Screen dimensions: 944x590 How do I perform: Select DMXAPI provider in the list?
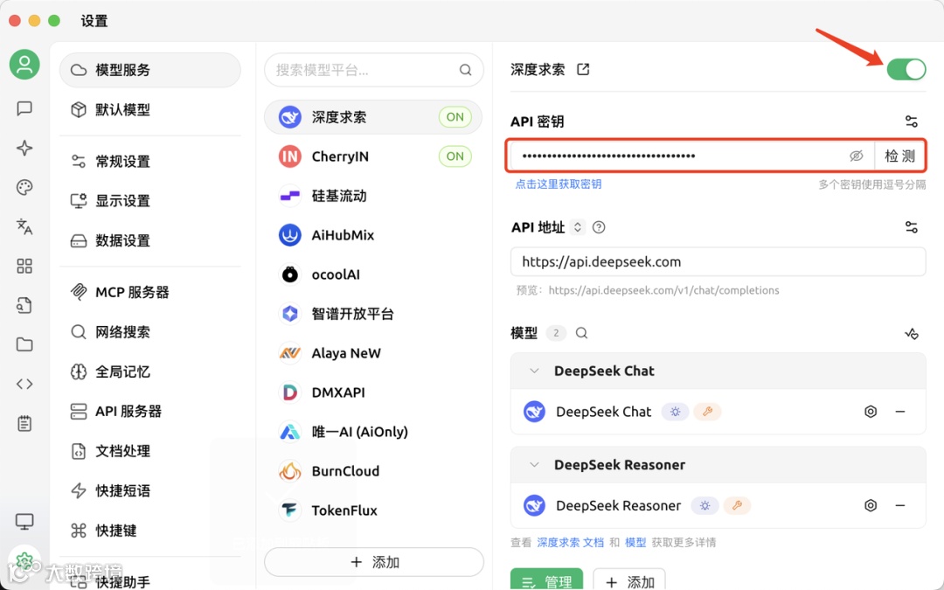point(373,392)
